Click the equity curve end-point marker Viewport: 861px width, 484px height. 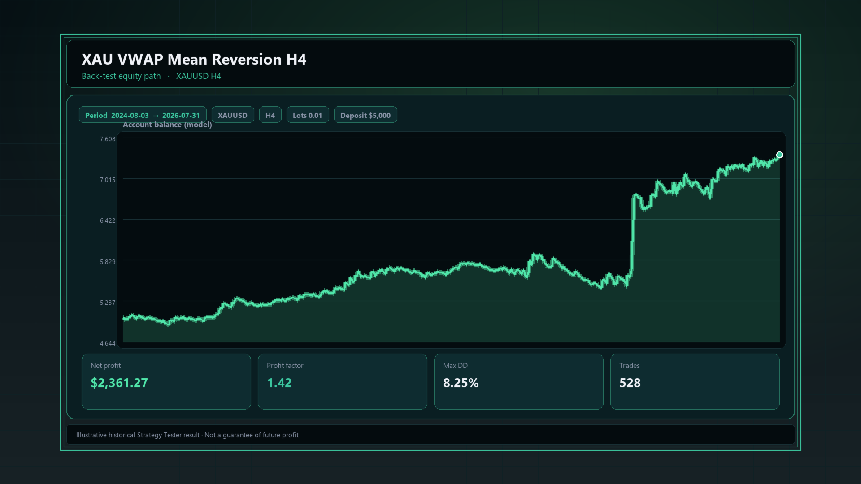pyautogui.click(x=779, y=155)
